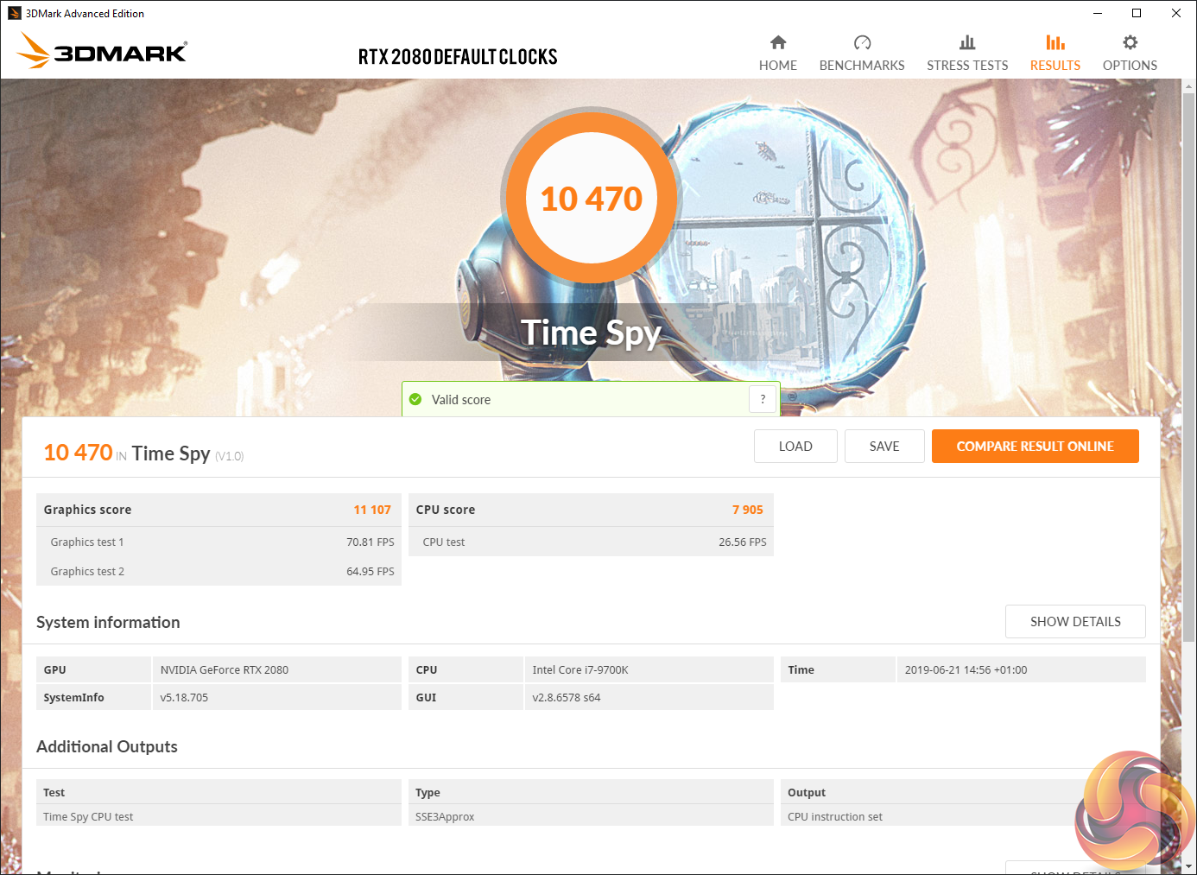Click the Time Spy CPU test row
The image size is (1197, 875).
click(218, 816)
